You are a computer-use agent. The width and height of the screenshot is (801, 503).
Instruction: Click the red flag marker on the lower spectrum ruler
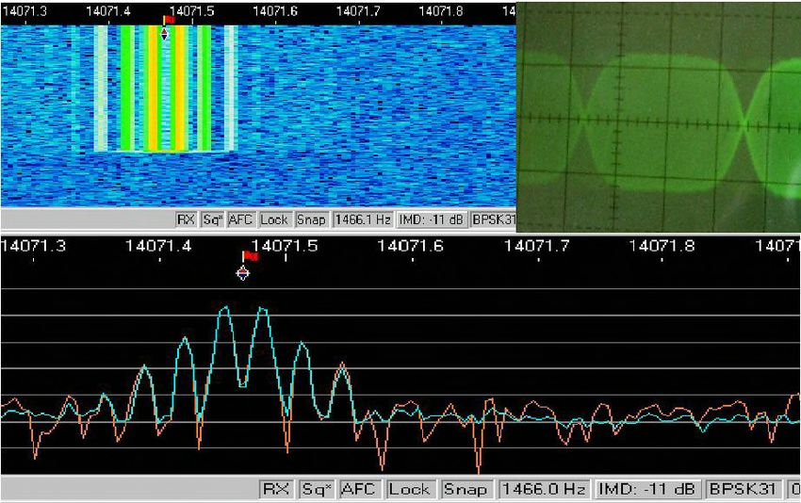coord(250,256)
